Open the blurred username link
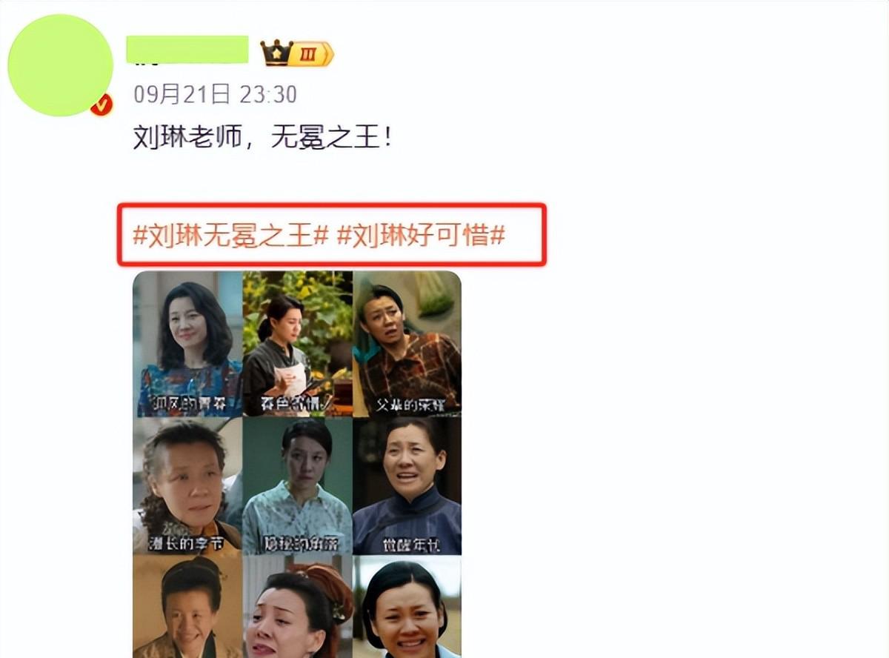The image size is (889, 658). coord(187,48)
